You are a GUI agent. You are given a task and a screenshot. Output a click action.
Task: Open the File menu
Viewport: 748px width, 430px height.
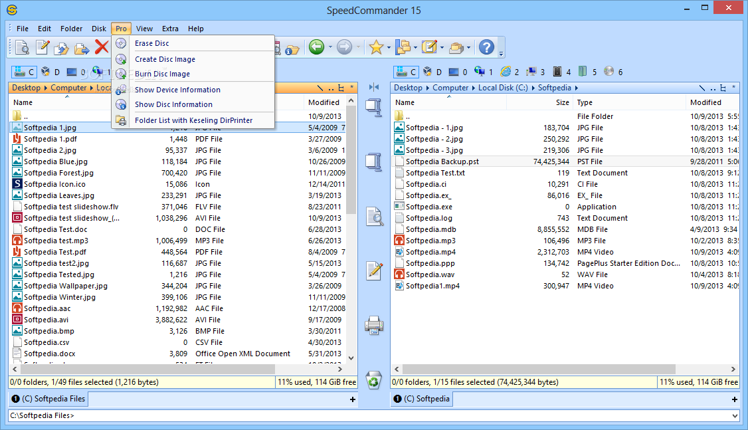pyautogui.click(x=23, y=29)
